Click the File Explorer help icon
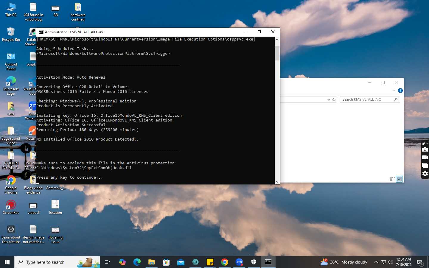This screenshot has width=429, height=268. [400, 91]
